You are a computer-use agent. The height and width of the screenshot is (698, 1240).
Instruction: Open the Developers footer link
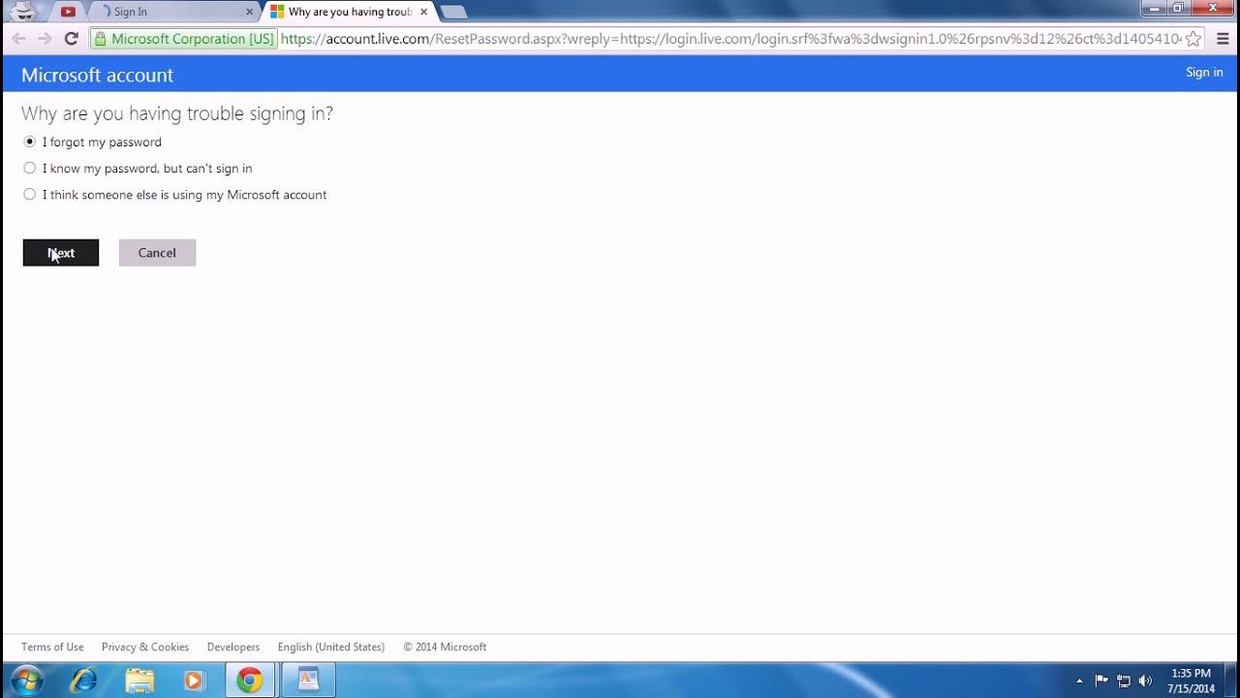click(233, 647)
